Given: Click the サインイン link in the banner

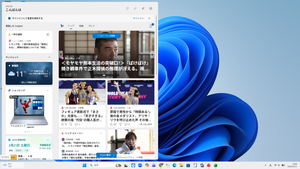Looking at the screenshot, I should pos(138,18).
